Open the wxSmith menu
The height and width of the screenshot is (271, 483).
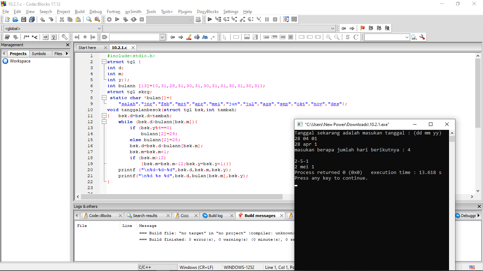click(x=133, y=12)
